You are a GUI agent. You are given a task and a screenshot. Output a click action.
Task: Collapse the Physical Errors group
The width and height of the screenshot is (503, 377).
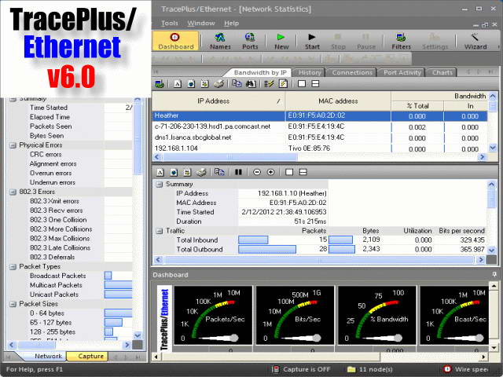coord(13,145)
